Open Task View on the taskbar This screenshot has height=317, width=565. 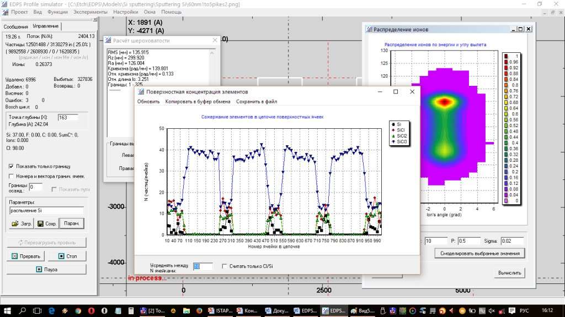(x=37, y=310)
